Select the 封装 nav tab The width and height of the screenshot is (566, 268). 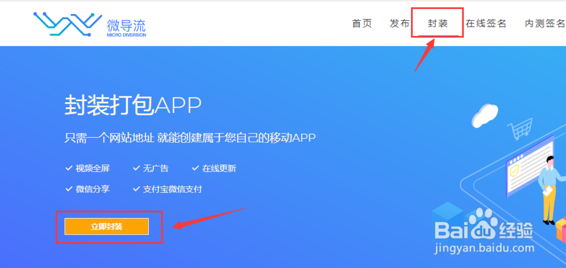point(438,24)
